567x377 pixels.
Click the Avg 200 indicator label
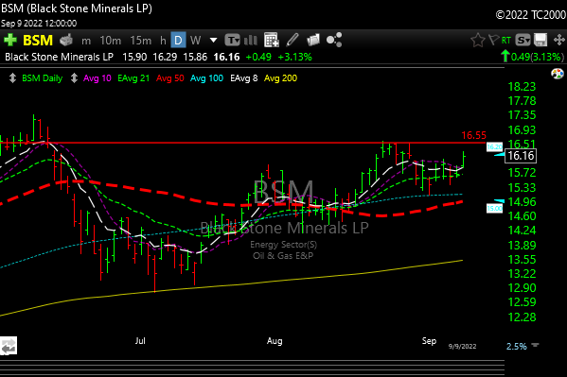coord(280,78)
